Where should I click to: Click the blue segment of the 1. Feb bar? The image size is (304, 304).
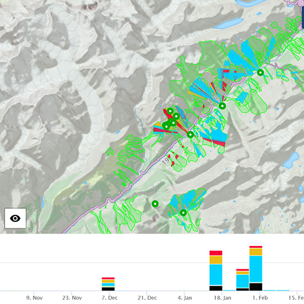click(x=256, y=269)
